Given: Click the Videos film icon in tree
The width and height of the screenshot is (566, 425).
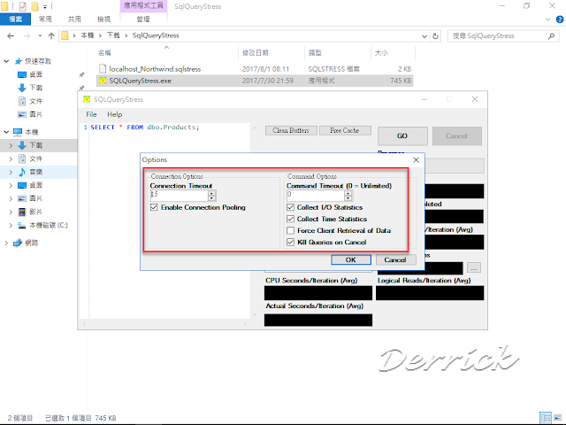Looking at the screenshot, I should tap(22, 212).
